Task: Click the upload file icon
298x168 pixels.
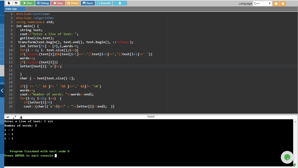Action: click(x=16, y=3)
